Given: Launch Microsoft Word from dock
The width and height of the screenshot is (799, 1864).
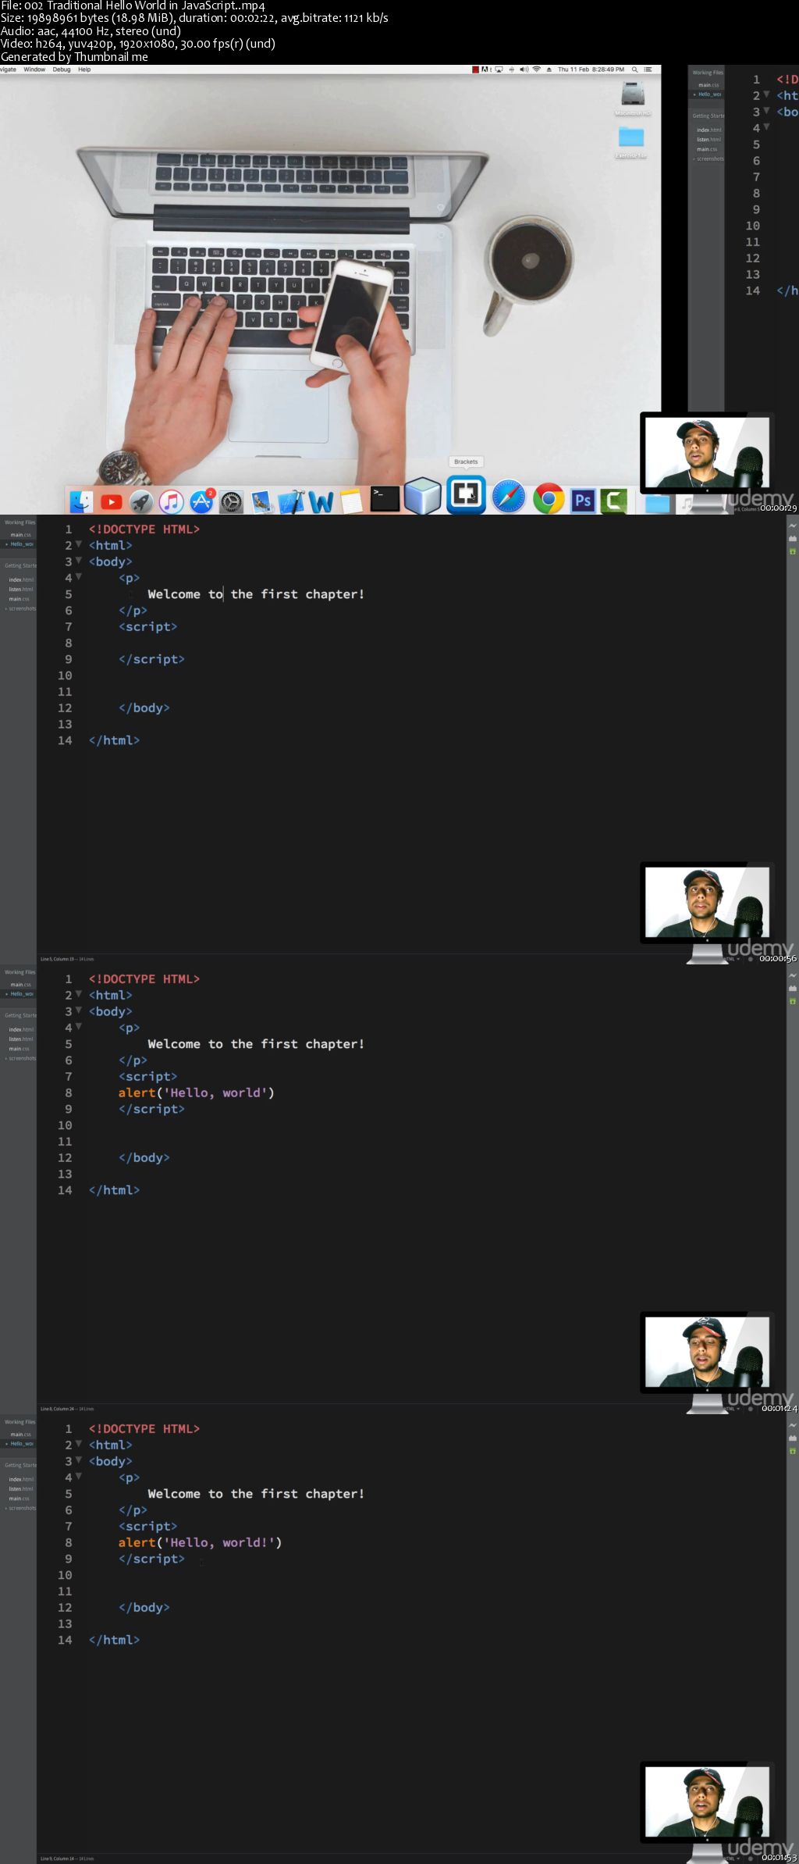Looking at the screenshot, I should 321,502.
